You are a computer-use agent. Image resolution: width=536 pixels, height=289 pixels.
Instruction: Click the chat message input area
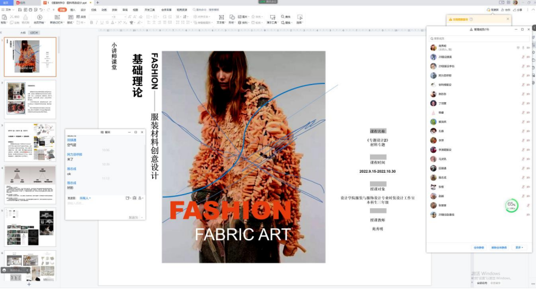[105, 207]
